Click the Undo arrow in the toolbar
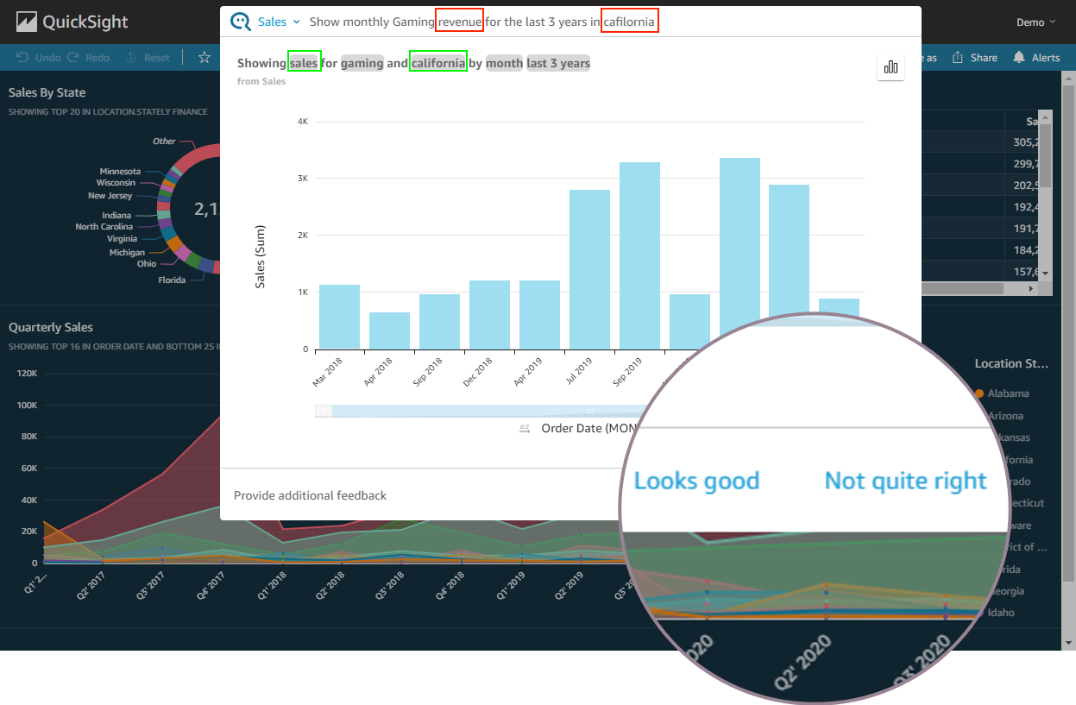This screenshot has width=1076, height=705. (22, 58)
